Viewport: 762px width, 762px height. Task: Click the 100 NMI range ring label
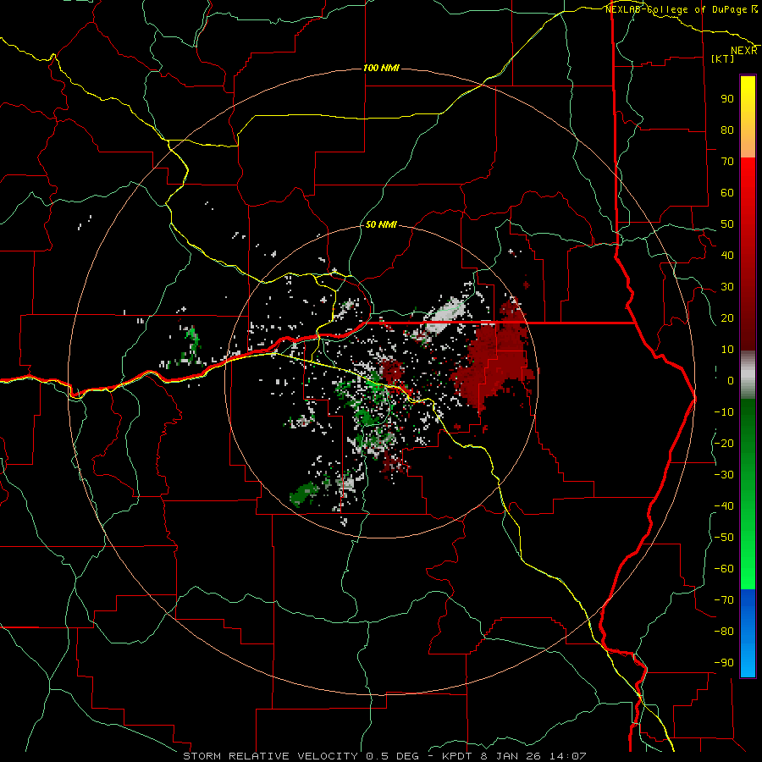tap(382, 68)
